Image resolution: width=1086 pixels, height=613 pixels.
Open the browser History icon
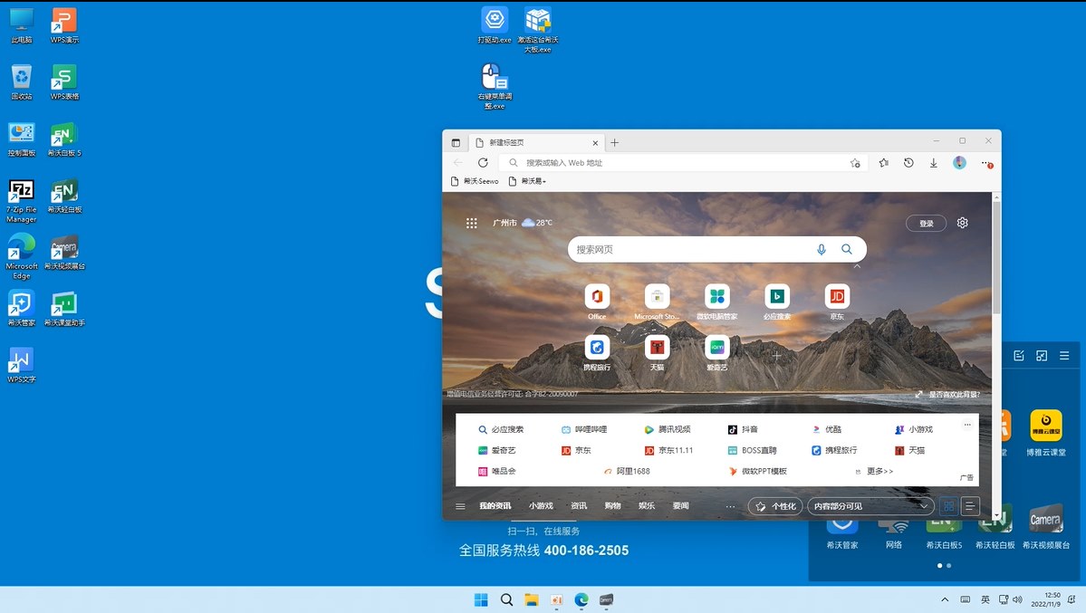[908, 163]
